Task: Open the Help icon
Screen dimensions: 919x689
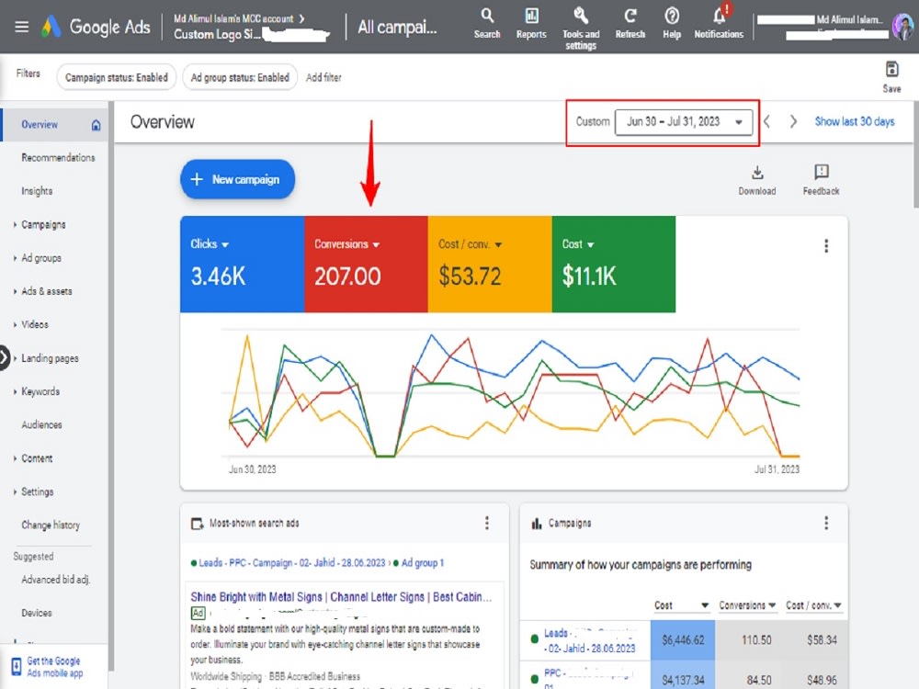Action: (x=672, y=18)
